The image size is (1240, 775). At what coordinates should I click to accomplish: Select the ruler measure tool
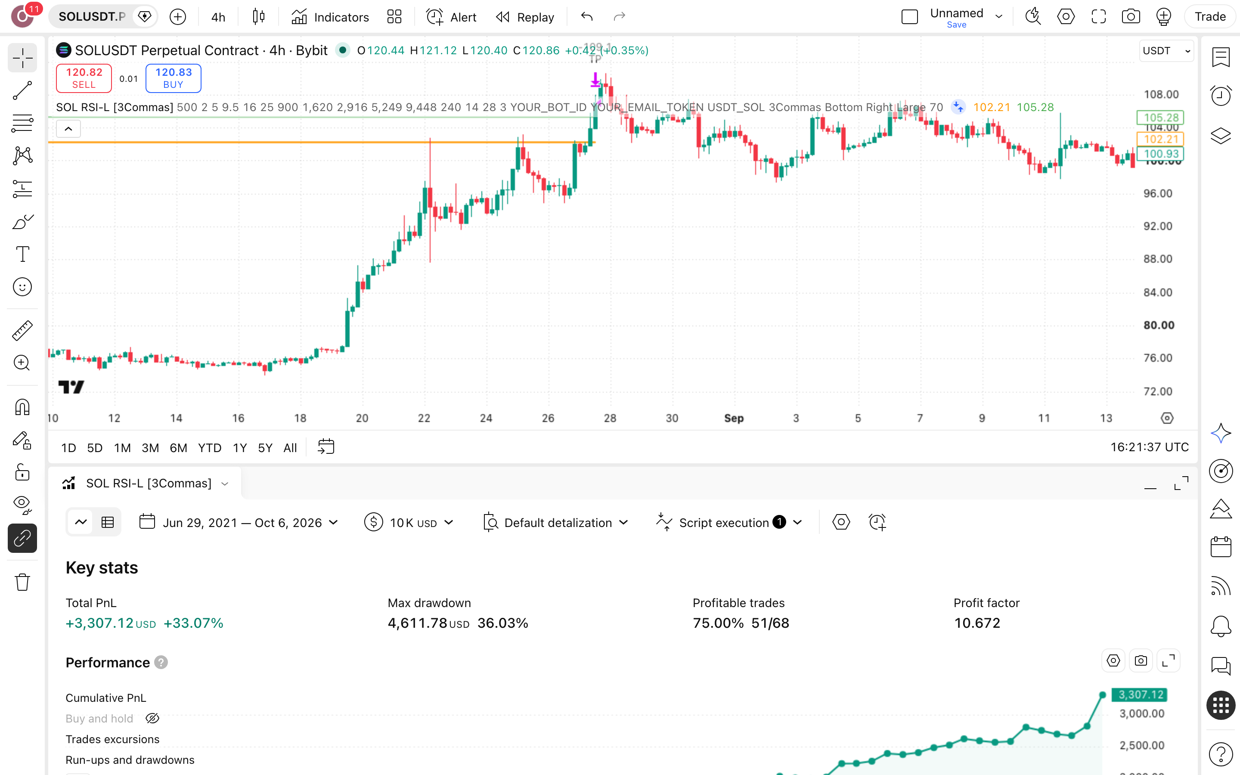coord(22,331)
